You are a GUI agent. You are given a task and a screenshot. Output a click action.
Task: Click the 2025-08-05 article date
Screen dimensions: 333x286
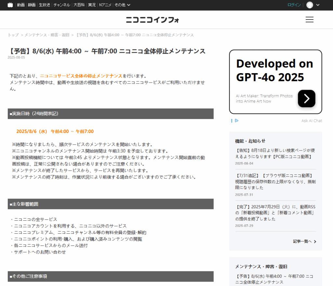(x=16, y=58)
